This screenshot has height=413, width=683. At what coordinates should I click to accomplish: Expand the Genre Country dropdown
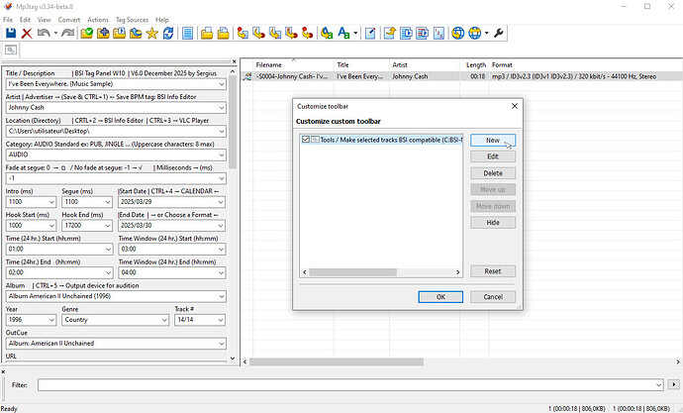[164, 320]
